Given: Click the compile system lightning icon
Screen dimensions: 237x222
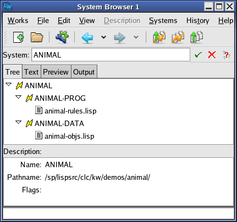Looking at the screenshot, I should pos(178,37).
